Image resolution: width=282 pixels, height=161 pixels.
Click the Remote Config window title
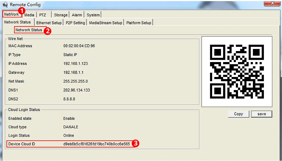coord(25,5)
